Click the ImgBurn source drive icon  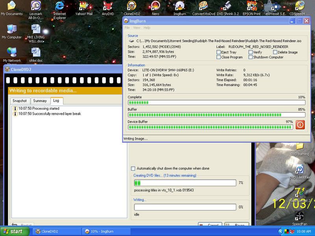(x=132, y=41)
